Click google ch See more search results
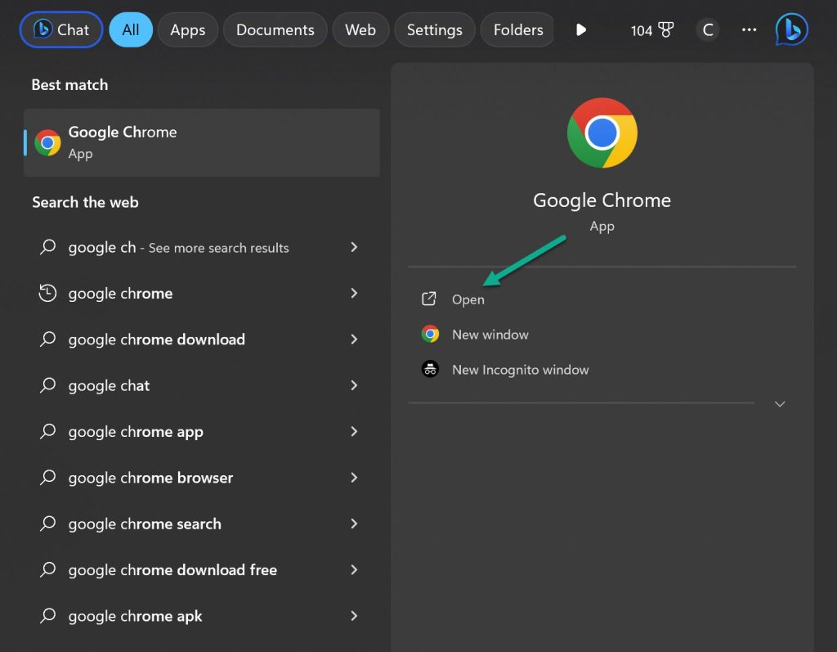837x652 pixels. tap(178, 248)
